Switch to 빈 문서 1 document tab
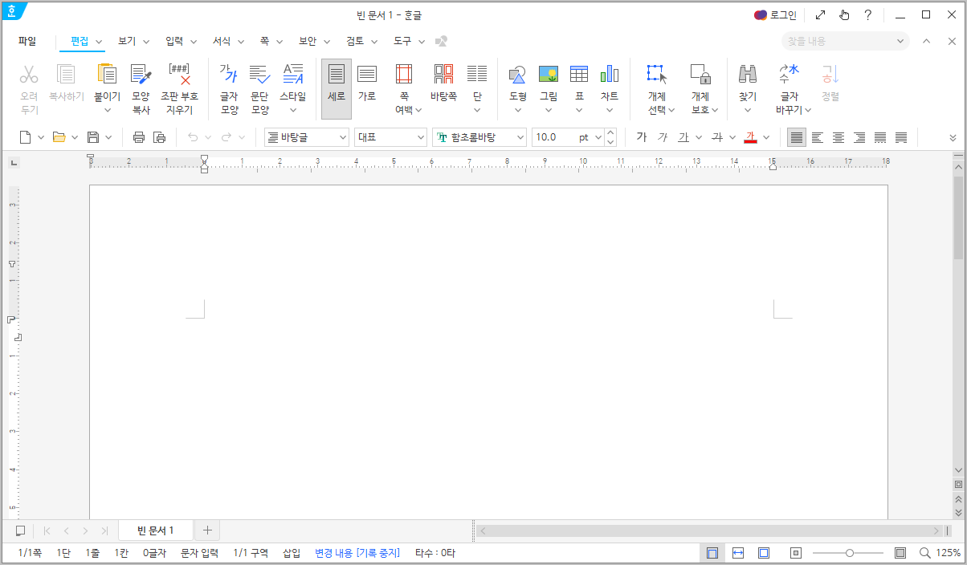 pos(156,530)
